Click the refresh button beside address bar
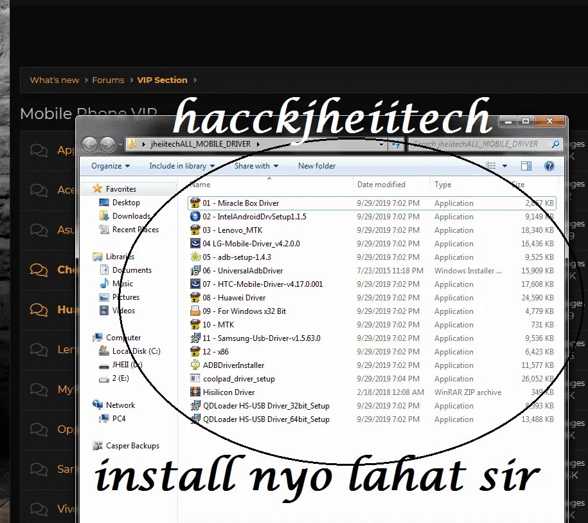588x523 pixels. 396,144
